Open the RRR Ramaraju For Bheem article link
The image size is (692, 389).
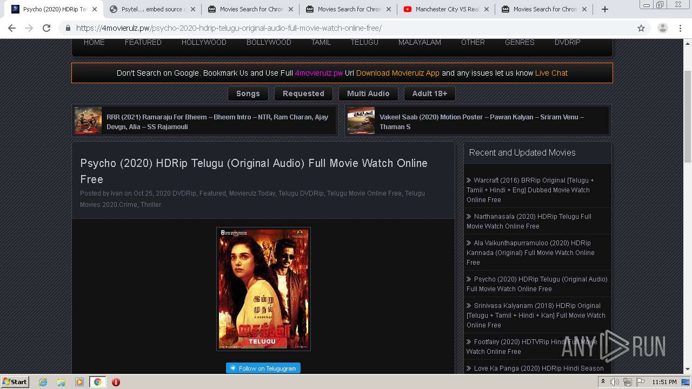(217, 122)
